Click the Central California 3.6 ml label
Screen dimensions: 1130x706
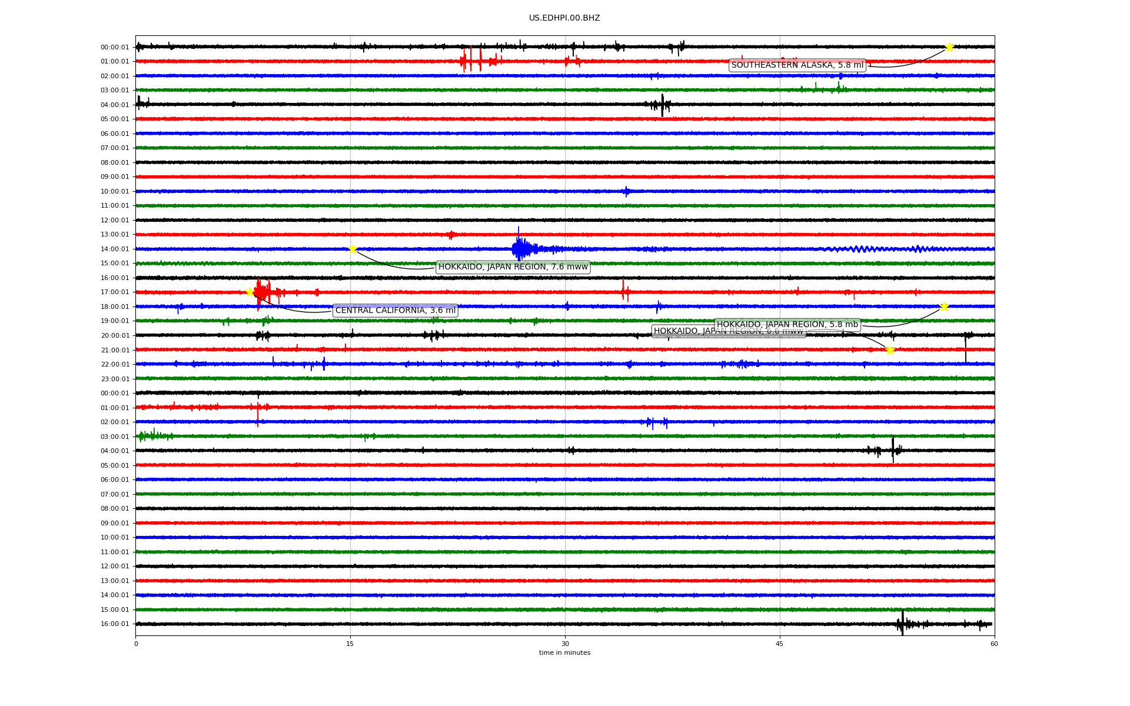(x=395, y=311)
